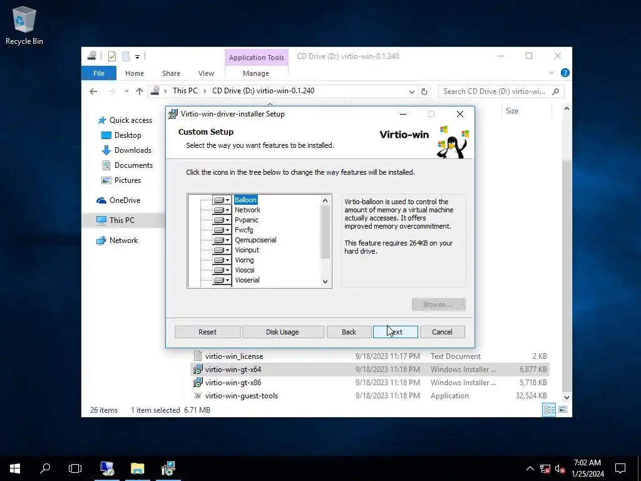Open Quick access in navigation pane
This screenshot has width=641, height=481.
pyautogui.click(x=125, y=120)
